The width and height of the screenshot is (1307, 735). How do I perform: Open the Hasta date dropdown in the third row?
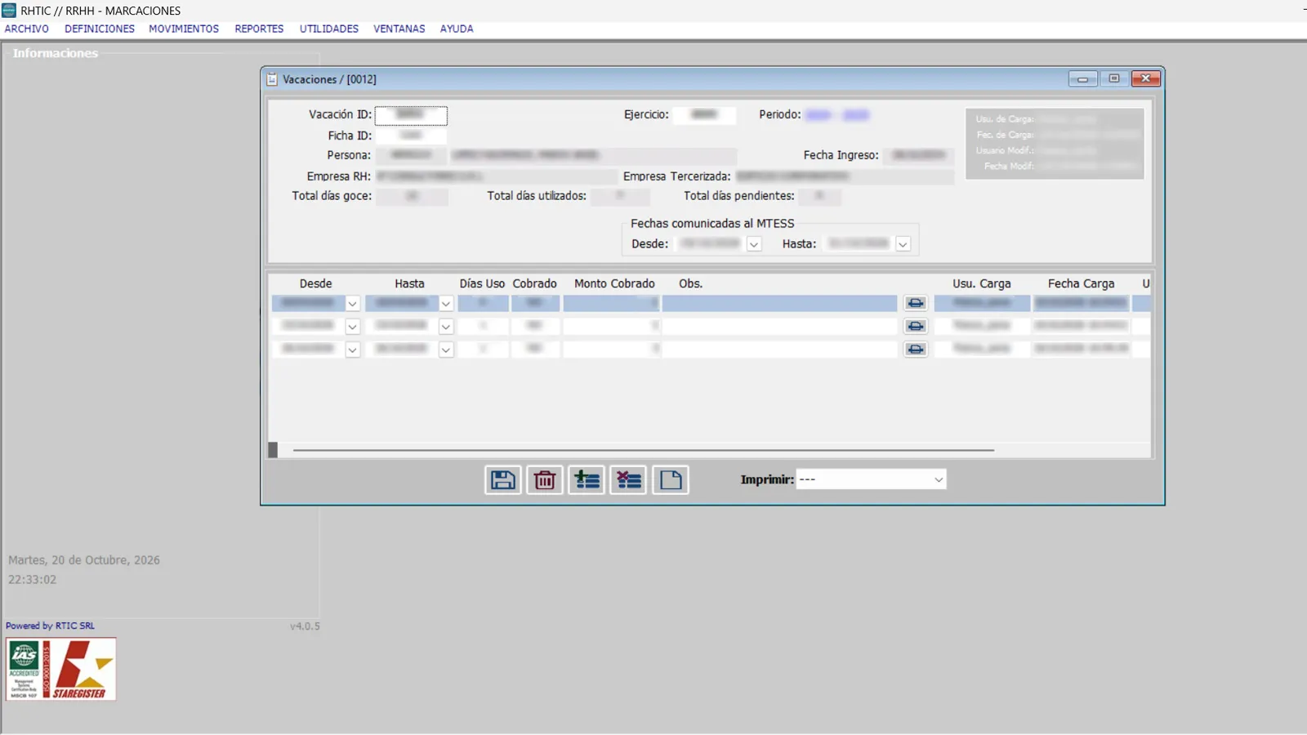coord(446,349)
